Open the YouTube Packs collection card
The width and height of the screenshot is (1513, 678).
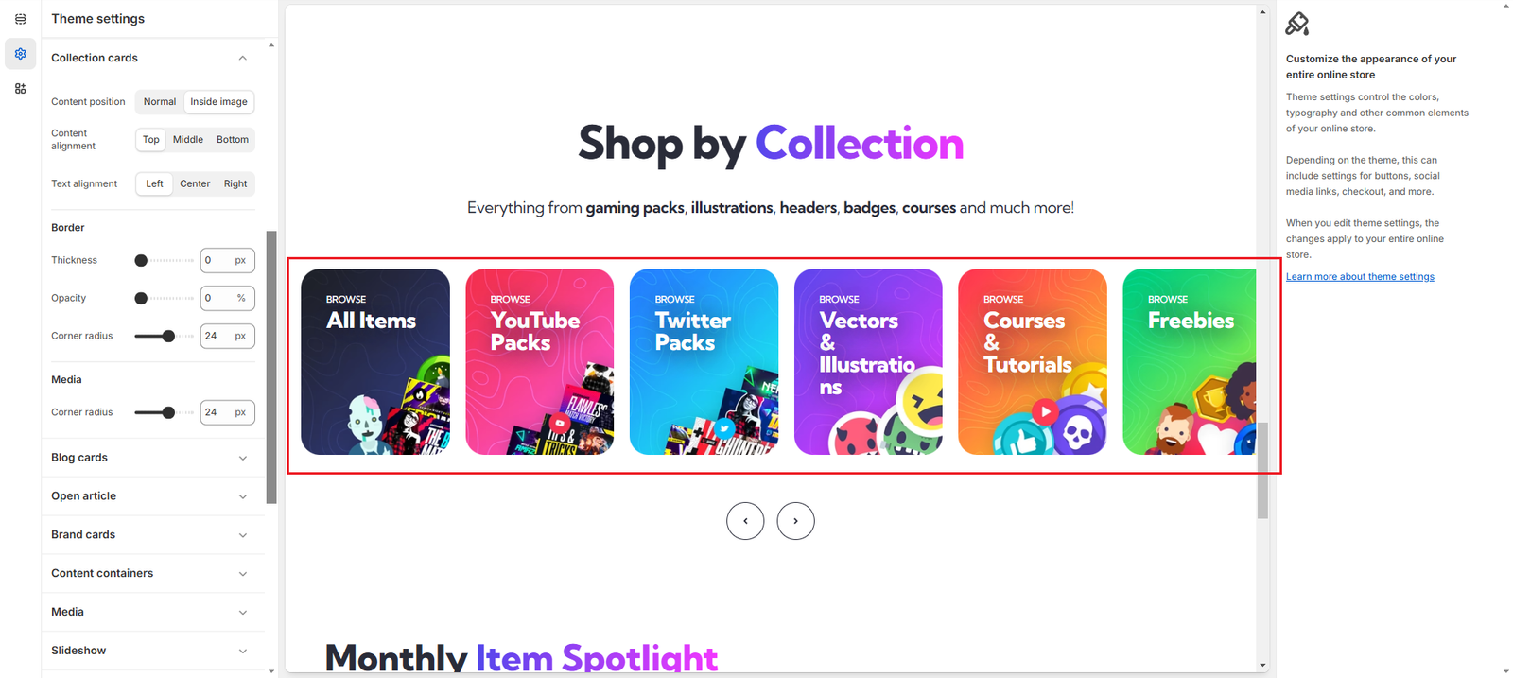[540, 362]
